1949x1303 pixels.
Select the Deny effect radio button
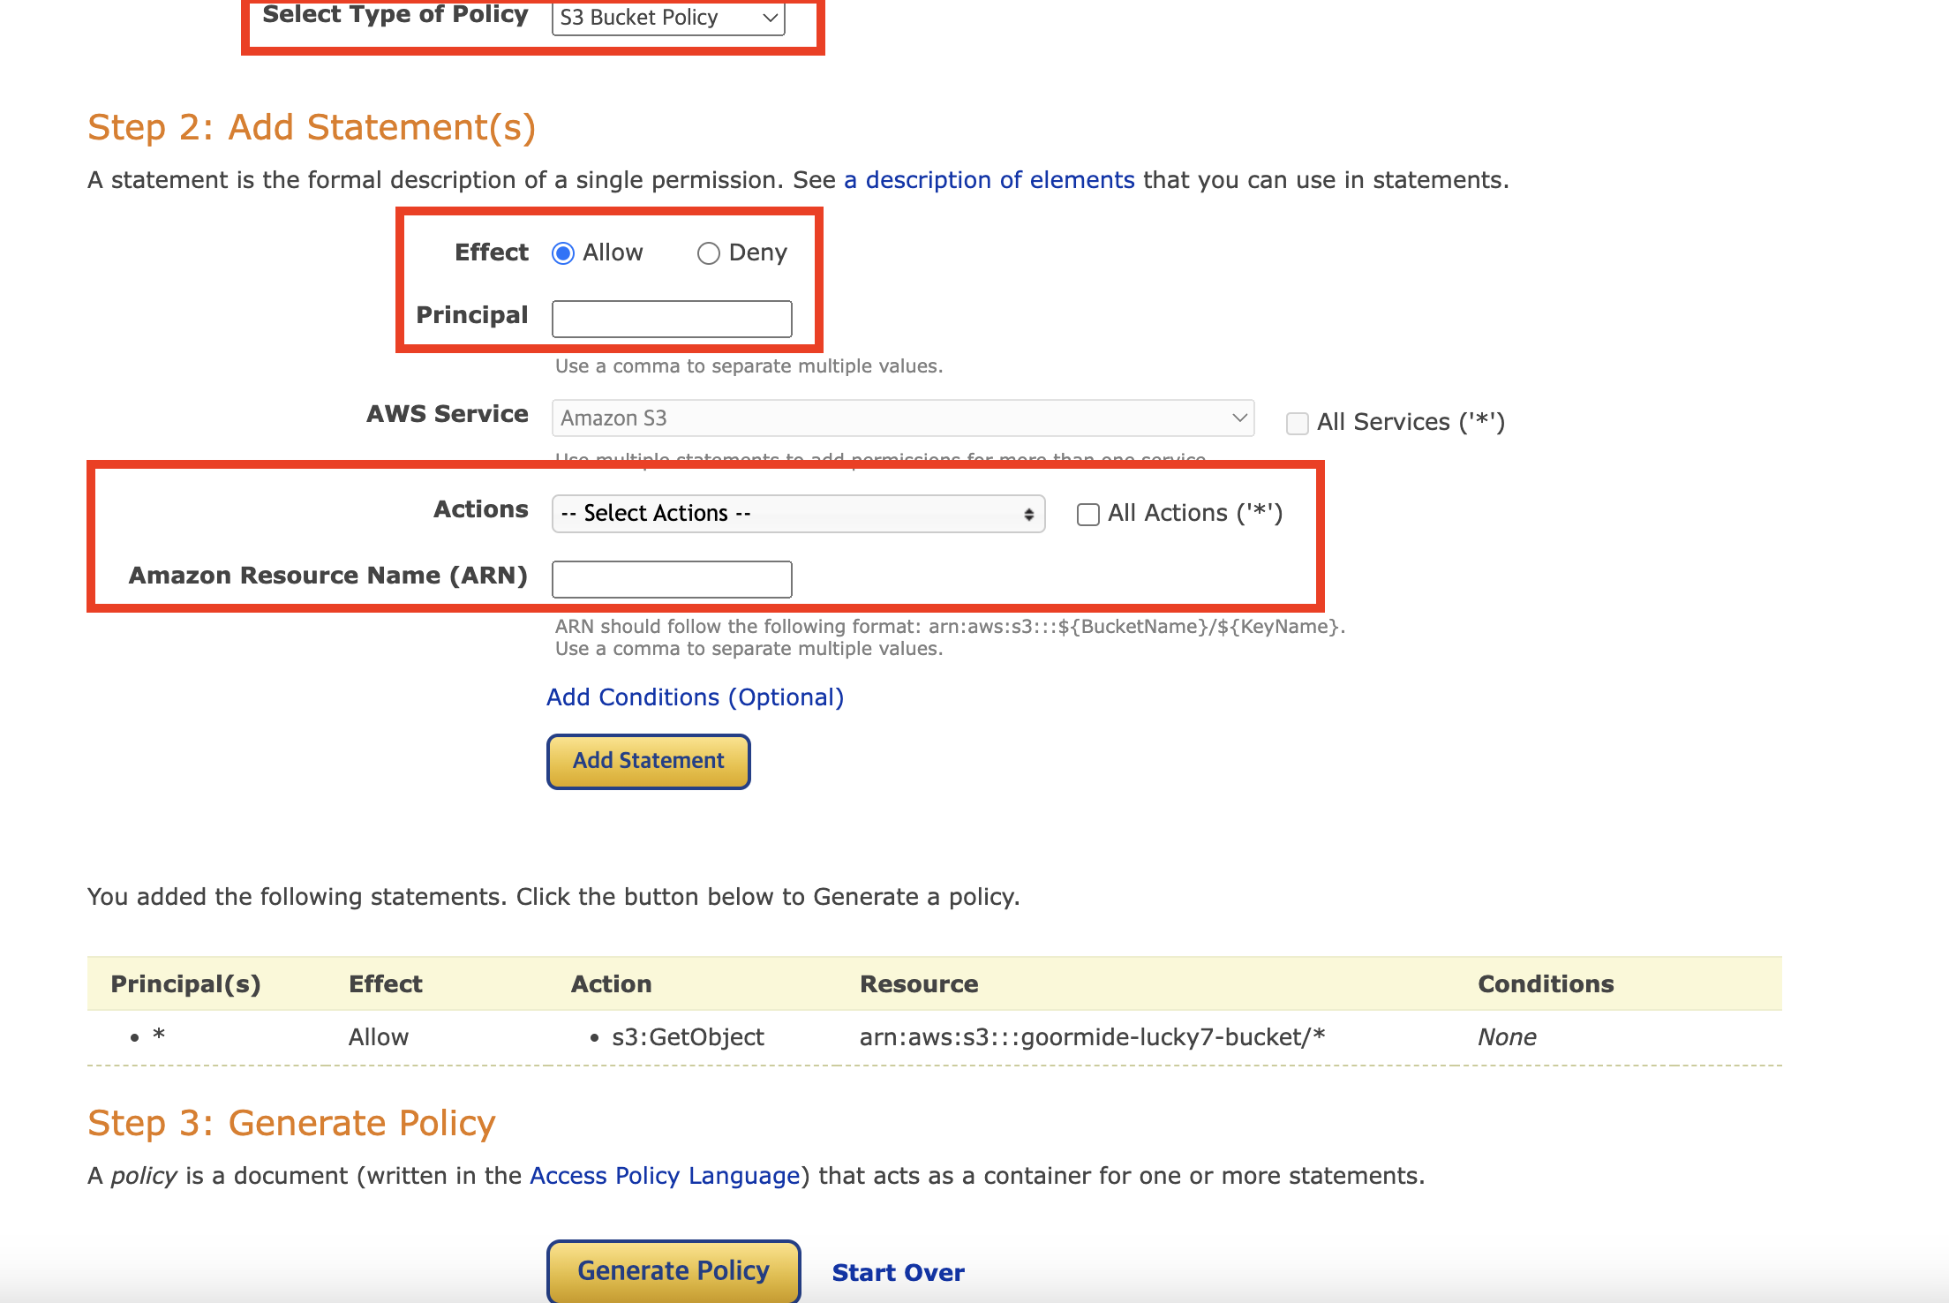(708, 253)
